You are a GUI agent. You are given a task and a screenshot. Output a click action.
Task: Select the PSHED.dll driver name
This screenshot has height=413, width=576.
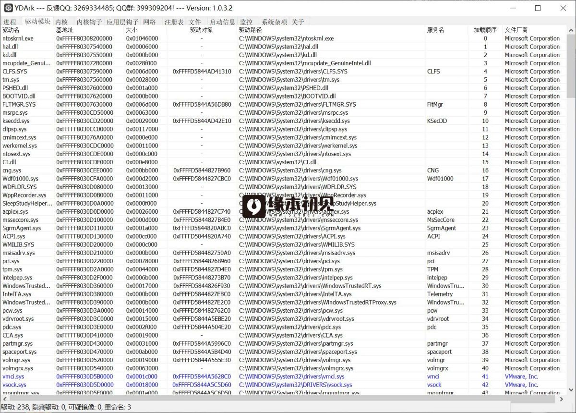click(15, 88)
